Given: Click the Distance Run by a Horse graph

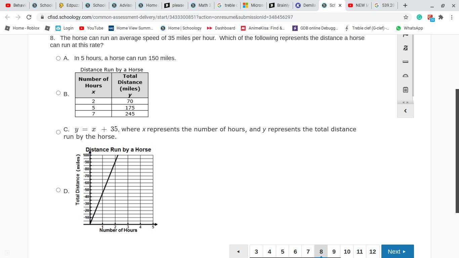Looking at the screenshot, I should coord(116,190).
